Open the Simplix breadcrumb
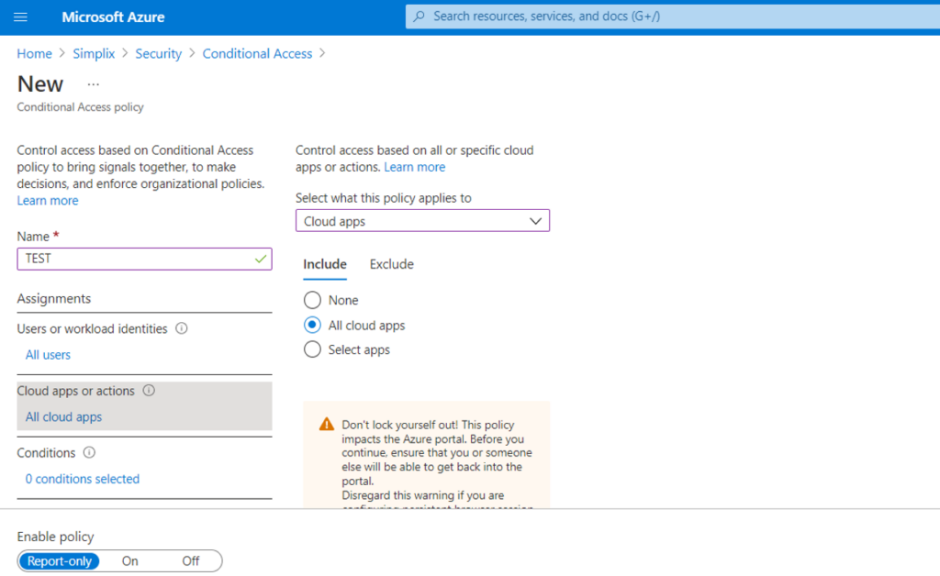Screen dimensions: 940x576 [x=94, y=53]
